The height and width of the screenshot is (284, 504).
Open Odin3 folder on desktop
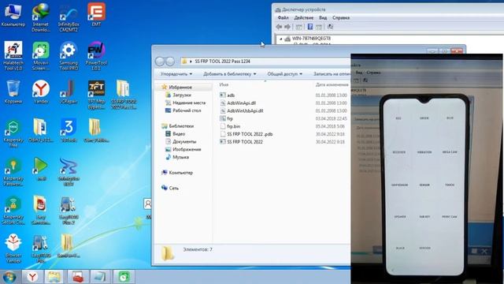tap(40, 130)
